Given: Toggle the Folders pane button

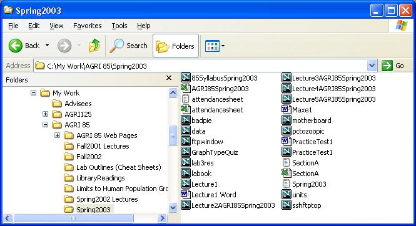Looking at the screenshot, I should pyautogui.click(x=176, y=46).
